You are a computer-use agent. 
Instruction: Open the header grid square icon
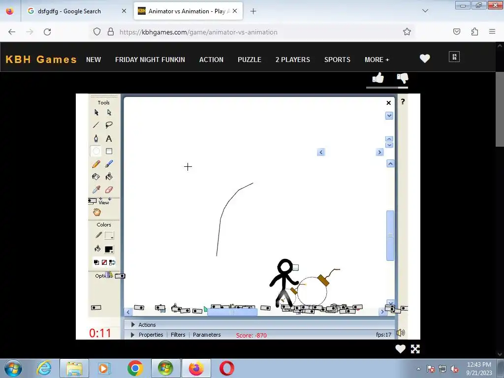pyautogui.click(x=454, y=57)
